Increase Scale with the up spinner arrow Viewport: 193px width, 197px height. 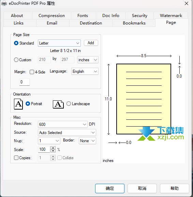click(x=53, y=148)
